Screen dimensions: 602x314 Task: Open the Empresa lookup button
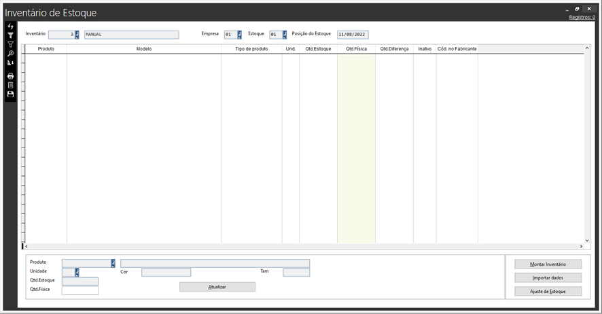click(239, 35)
